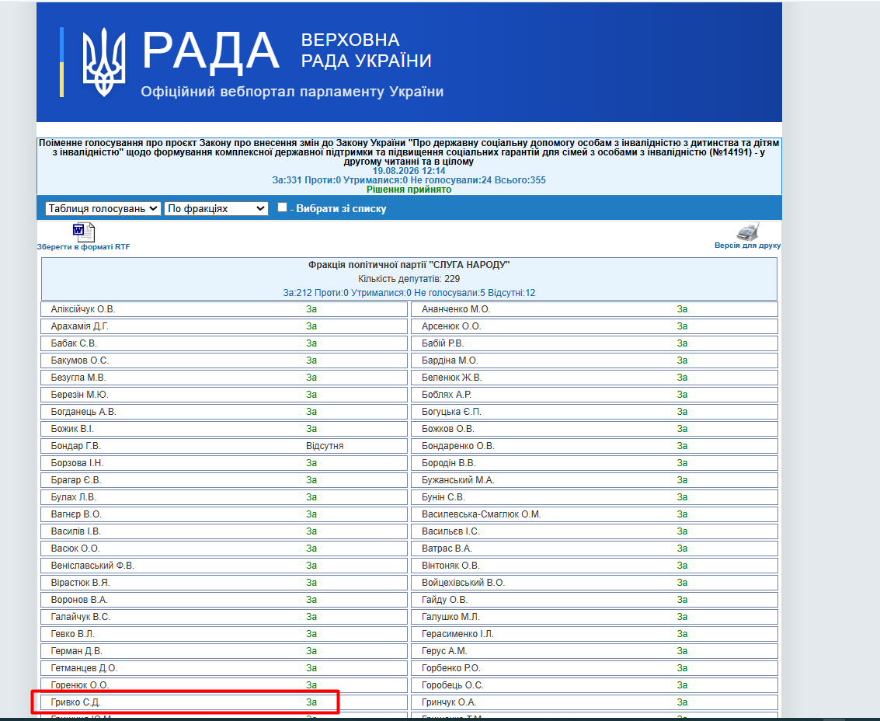Select deputy 'Березін М.Ю.'
880x721 pixels.
pyautogui.click(x=80, y=395)
